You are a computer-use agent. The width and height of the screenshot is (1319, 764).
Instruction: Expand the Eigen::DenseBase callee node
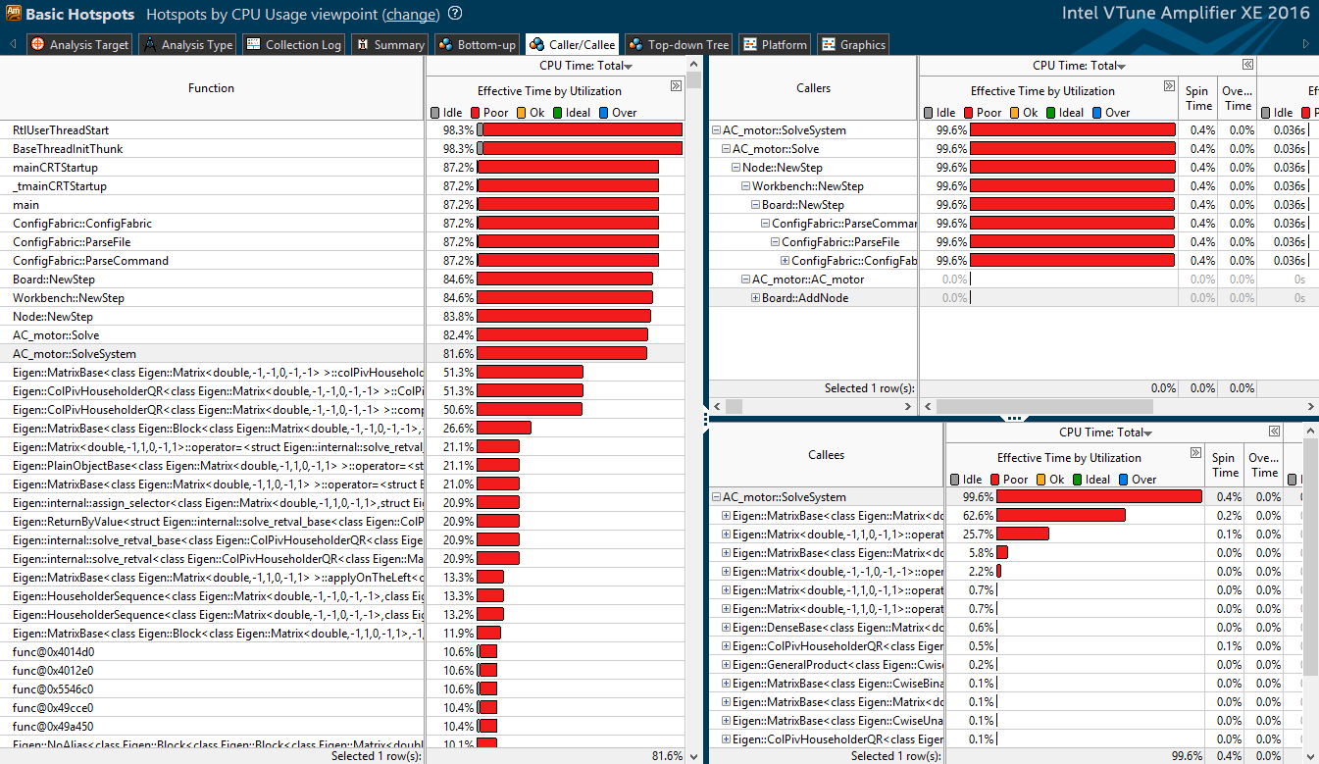pyautogui.click(x=726, y=628)
